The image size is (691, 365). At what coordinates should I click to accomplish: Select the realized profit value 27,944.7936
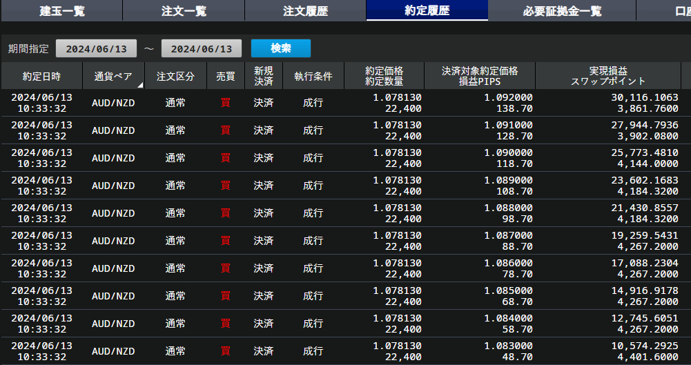coord(644,125)
